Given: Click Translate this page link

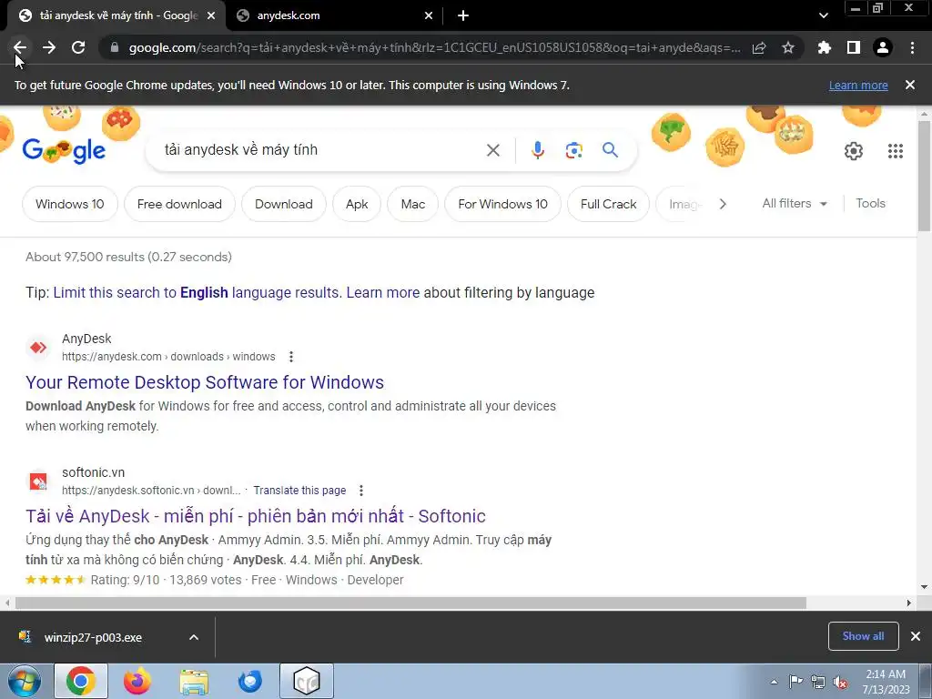Looking at the screenshot, I should (299, 491).
